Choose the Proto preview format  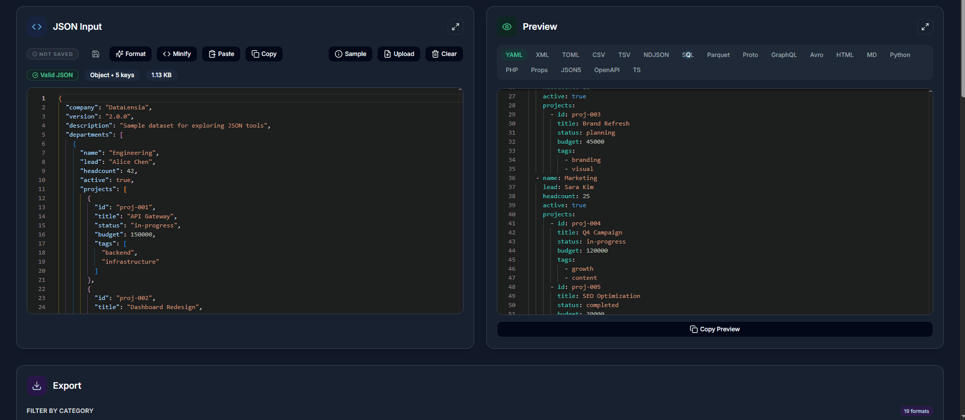pyautogui.click(x=750, y=55)
